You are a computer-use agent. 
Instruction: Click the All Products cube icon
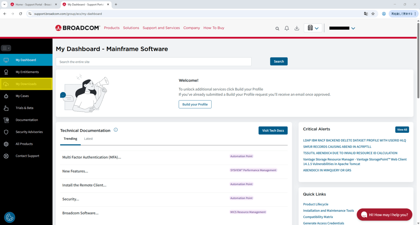[6, 144]
